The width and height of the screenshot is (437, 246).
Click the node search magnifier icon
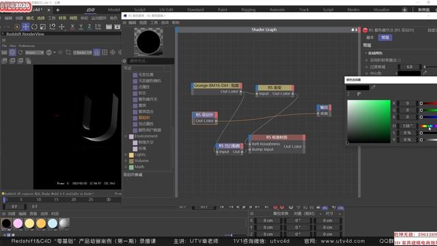click(124, 61)
